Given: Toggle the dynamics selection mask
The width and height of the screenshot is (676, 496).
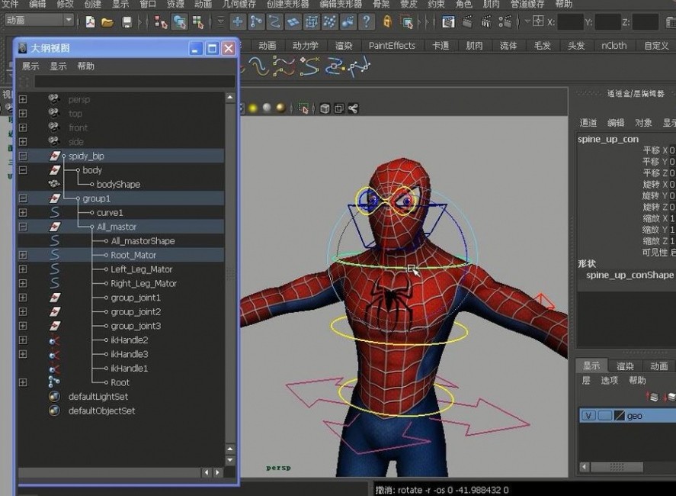Looking at the screenshot, I should pos(330,21).
